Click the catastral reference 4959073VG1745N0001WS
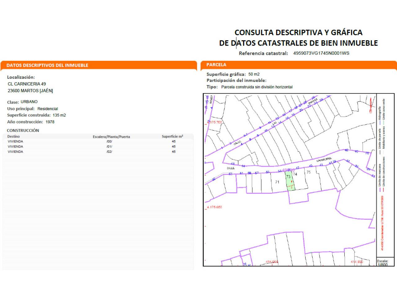 [321, 53]
